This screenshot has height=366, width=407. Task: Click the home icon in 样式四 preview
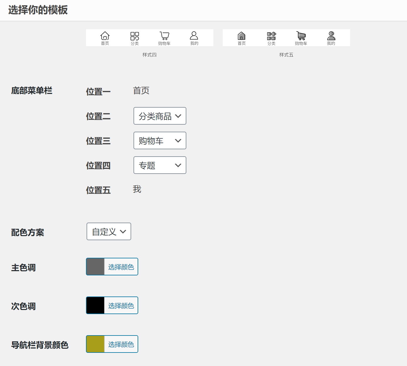[105, 36]
